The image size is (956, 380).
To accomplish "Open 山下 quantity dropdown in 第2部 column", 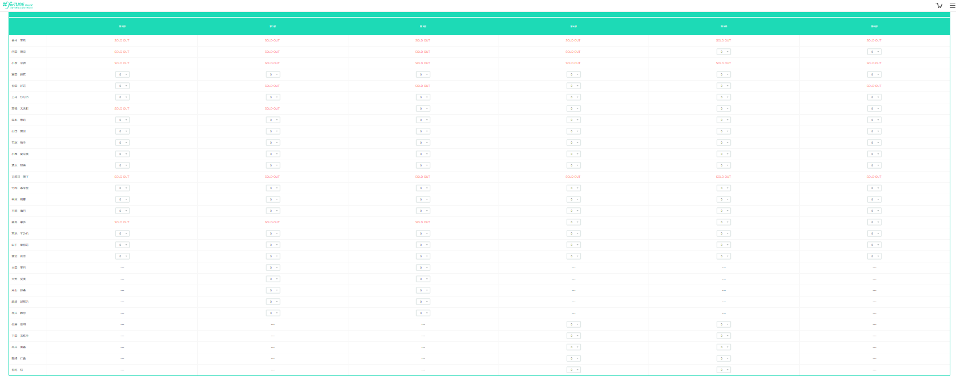I will 273,245.
